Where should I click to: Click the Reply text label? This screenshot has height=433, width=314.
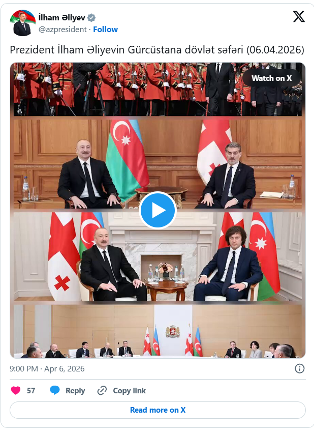coord(75,391)
